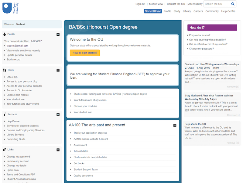Click the Tools wrench icon in sidebar
Viewport: 243px width, 183px height.
click(x=5, y=70)
